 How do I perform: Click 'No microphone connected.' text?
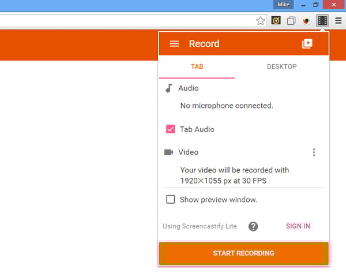tap(227, 106)
